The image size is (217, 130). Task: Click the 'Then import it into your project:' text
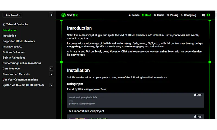click(86, 111)
